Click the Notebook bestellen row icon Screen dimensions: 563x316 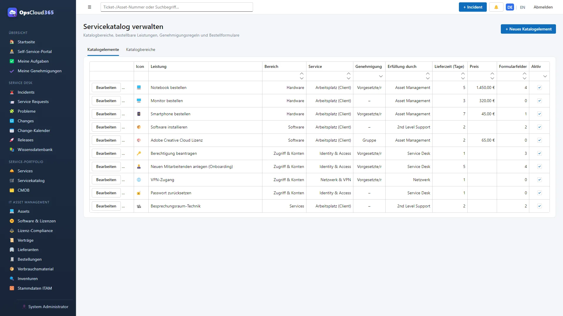click(139, 87)
